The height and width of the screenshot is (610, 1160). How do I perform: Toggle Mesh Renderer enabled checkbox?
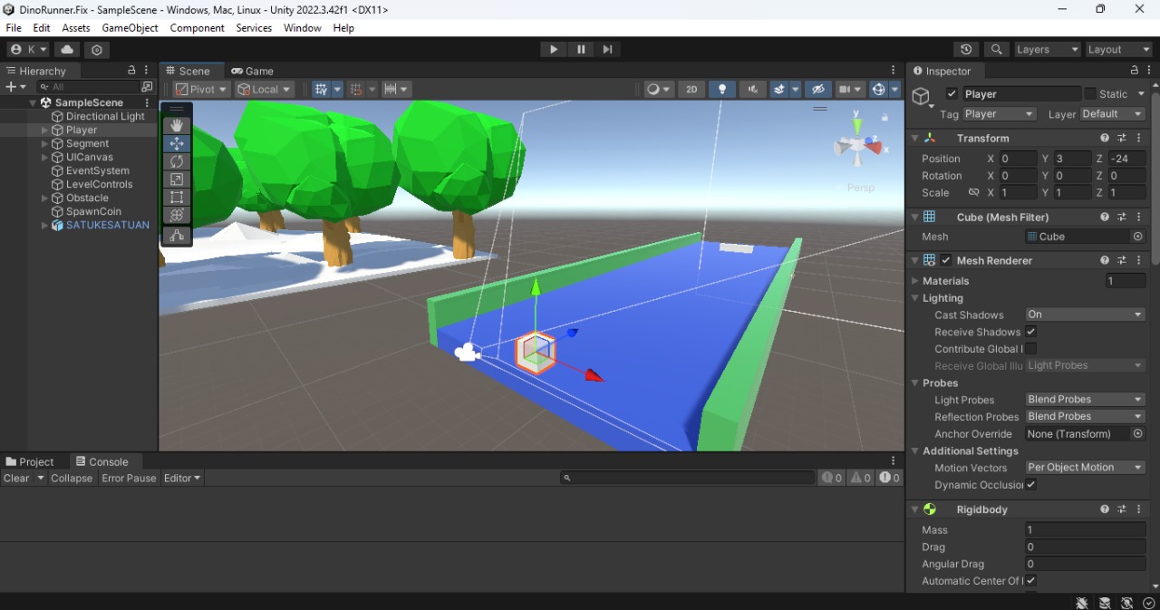pyautogui.click(x=946, y=260)
